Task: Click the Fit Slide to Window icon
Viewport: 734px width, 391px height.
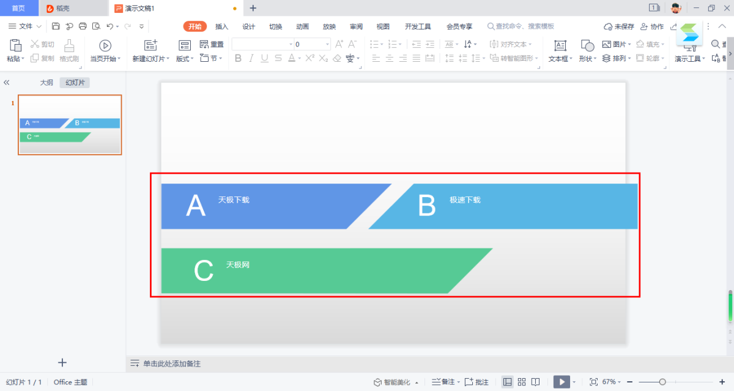Action: coord(593,382)
